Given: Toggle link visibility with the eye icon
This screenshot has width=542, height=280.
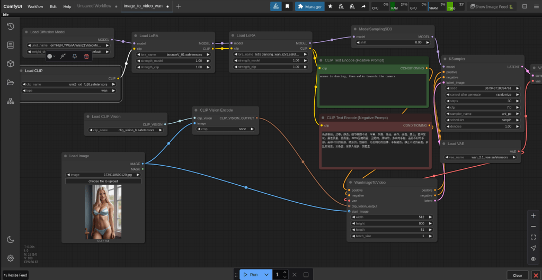Looking at the screenshot, I should 533,259.
